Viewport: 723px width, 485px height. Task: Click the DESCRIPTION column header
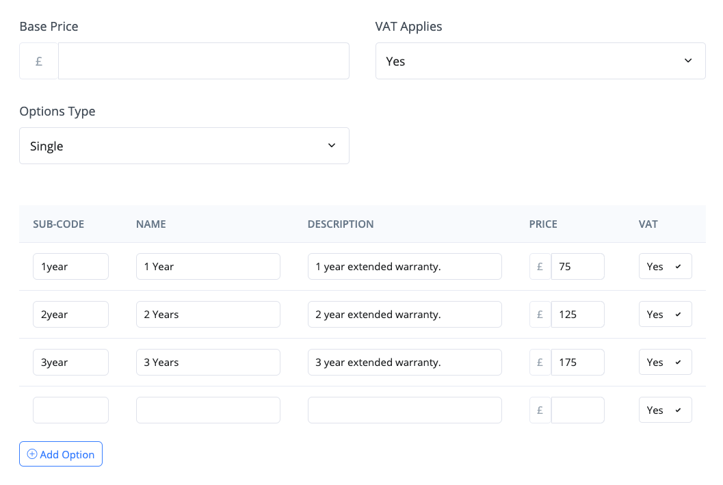coord(341,224)
